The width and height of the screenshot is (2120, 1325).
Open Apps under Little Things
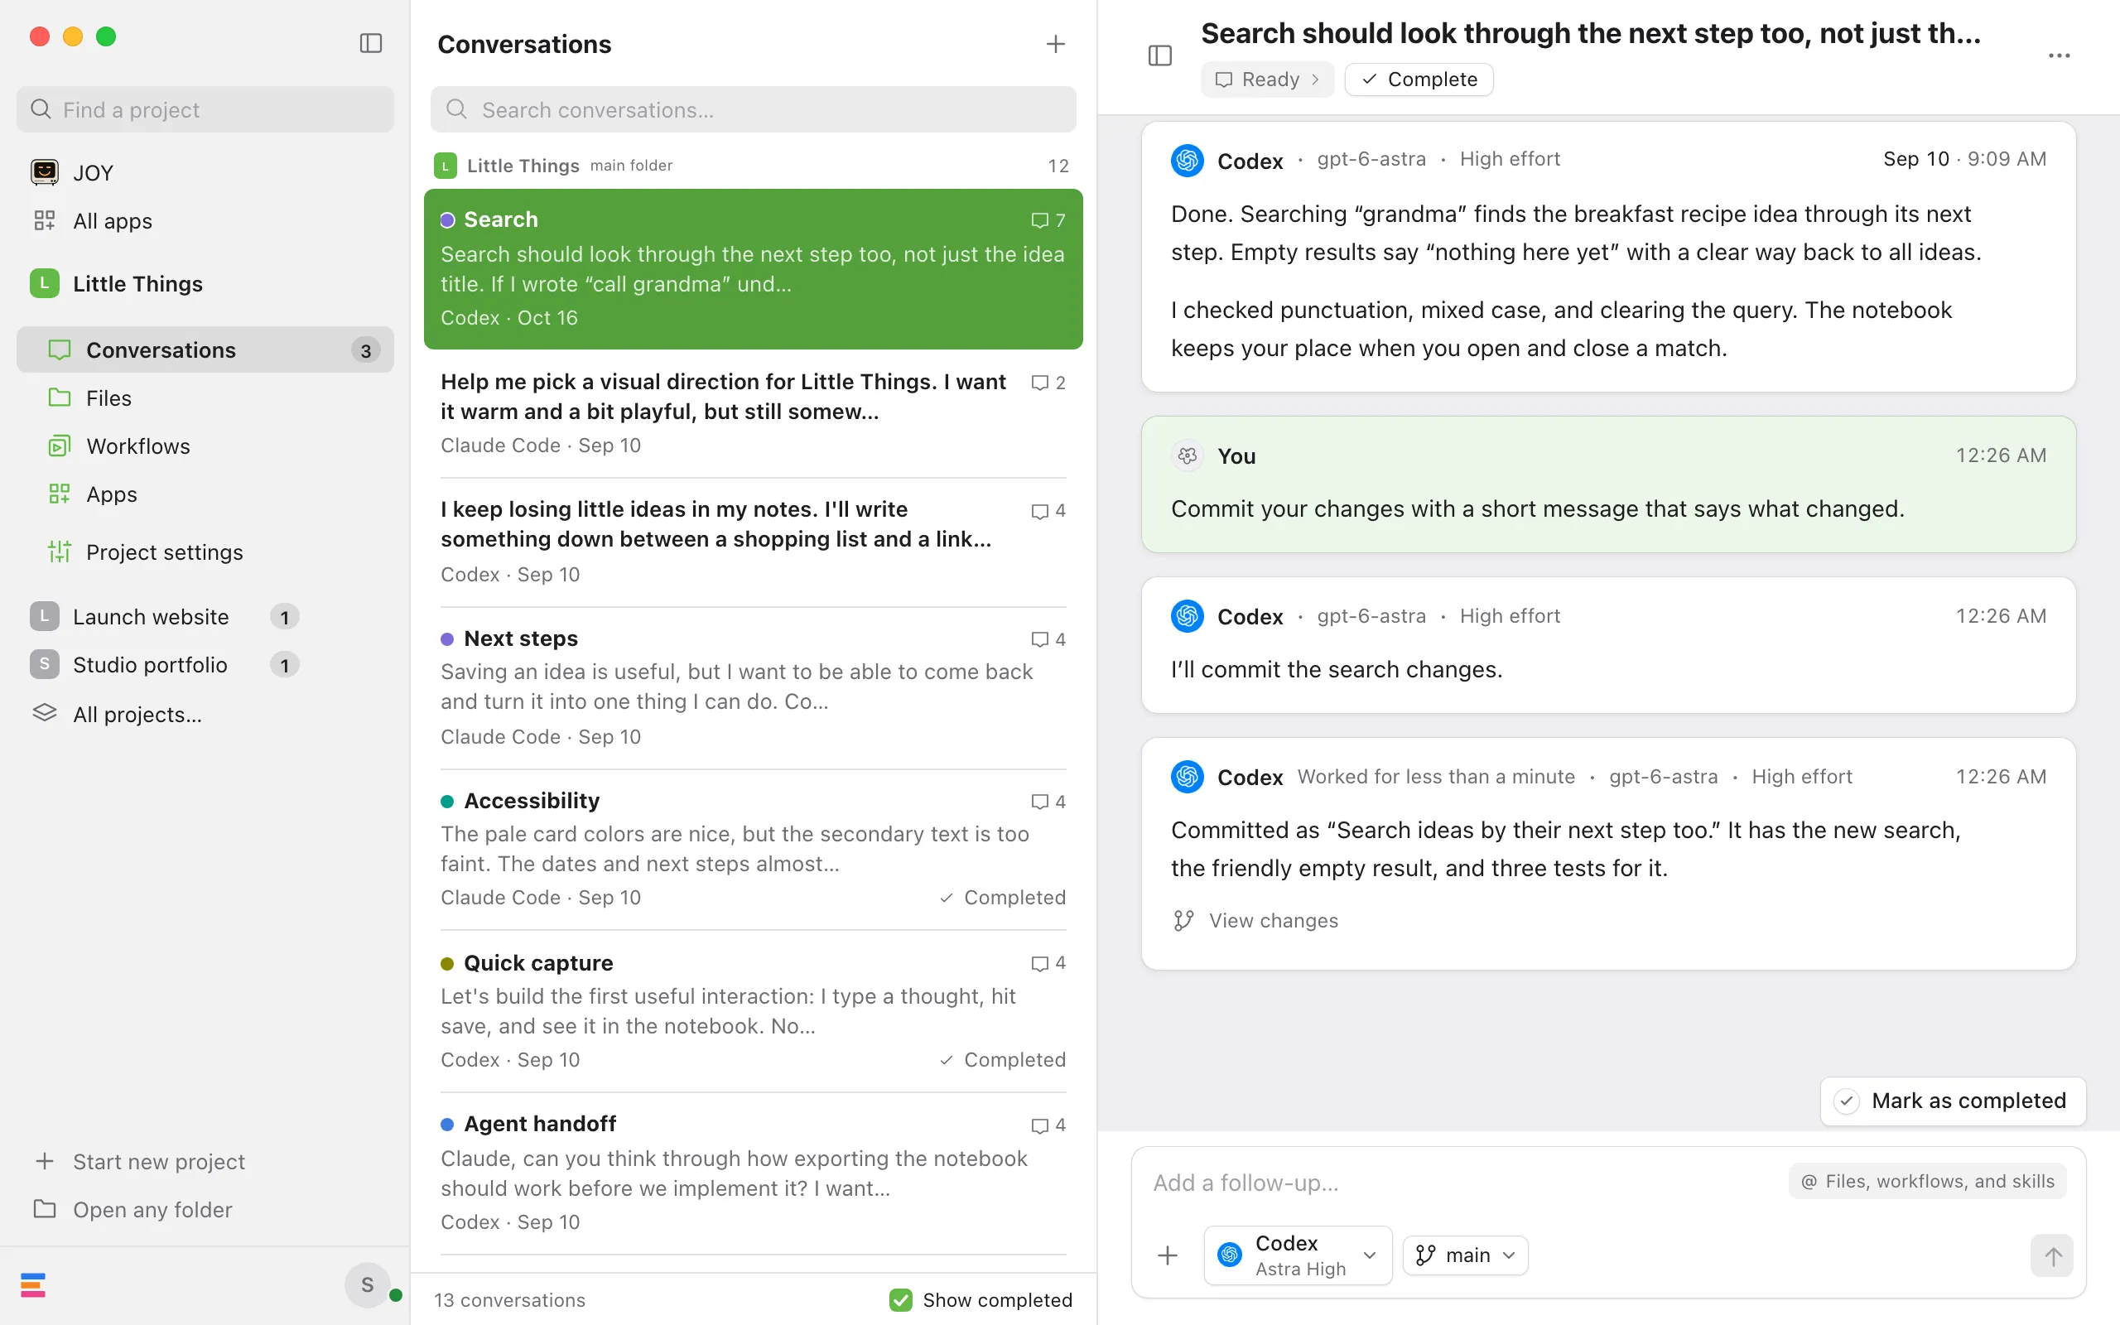pyautogui.click(x=205, y=494)
